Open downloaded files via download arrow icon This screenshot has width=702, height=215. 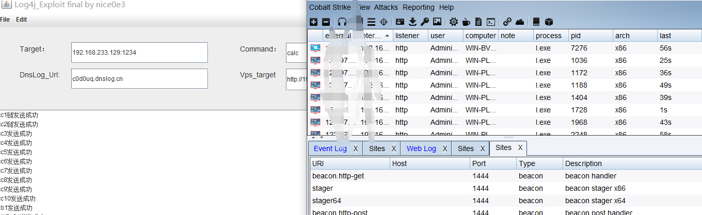tap(412, 22)
